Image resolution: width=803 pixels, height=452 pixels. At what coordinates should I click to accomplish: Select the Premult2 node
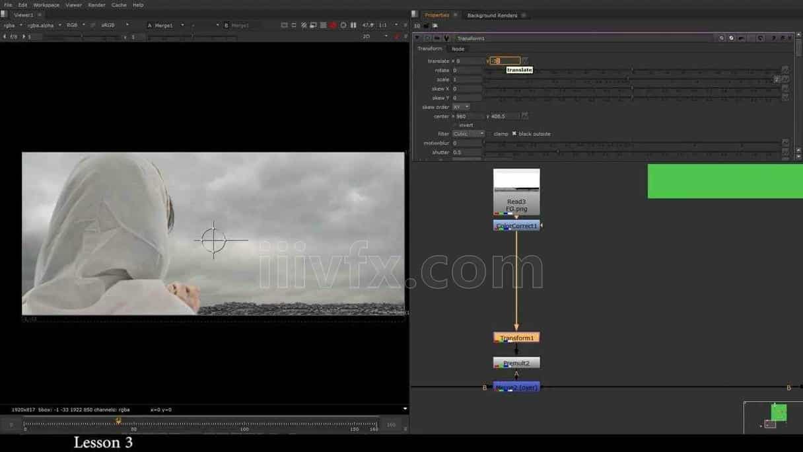516,363
